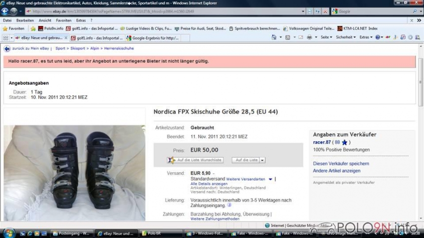Switch to the Polo 6R taskbar window

click(161, 234)
